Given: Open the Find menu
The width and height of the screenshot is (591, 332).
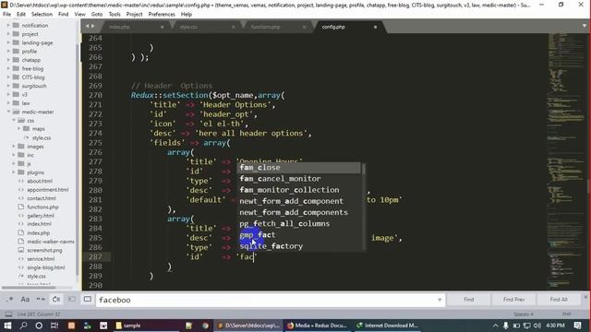Looking at the screenshot, I should [64, 15].
